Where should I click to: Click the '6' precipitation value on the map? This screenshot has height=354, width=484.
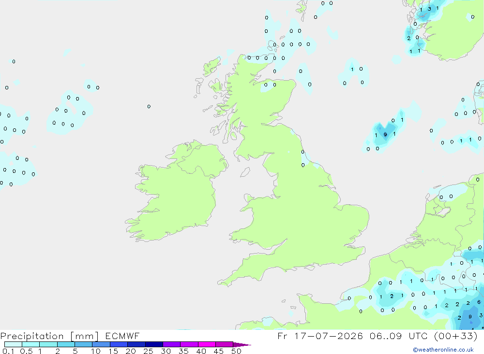pyautogui.click(x=479, y=302)
